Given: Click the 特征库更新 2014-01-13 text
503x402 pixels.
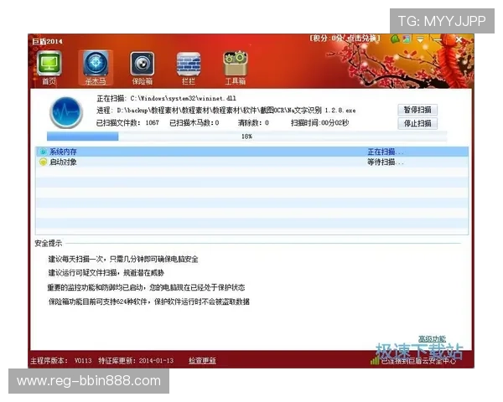Looking at the screenshot, I should pyautogui.click(x=136, y=361).
